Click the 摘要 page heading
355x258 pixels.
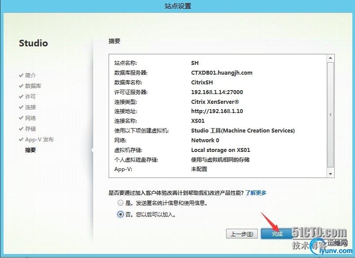(114, 41)
